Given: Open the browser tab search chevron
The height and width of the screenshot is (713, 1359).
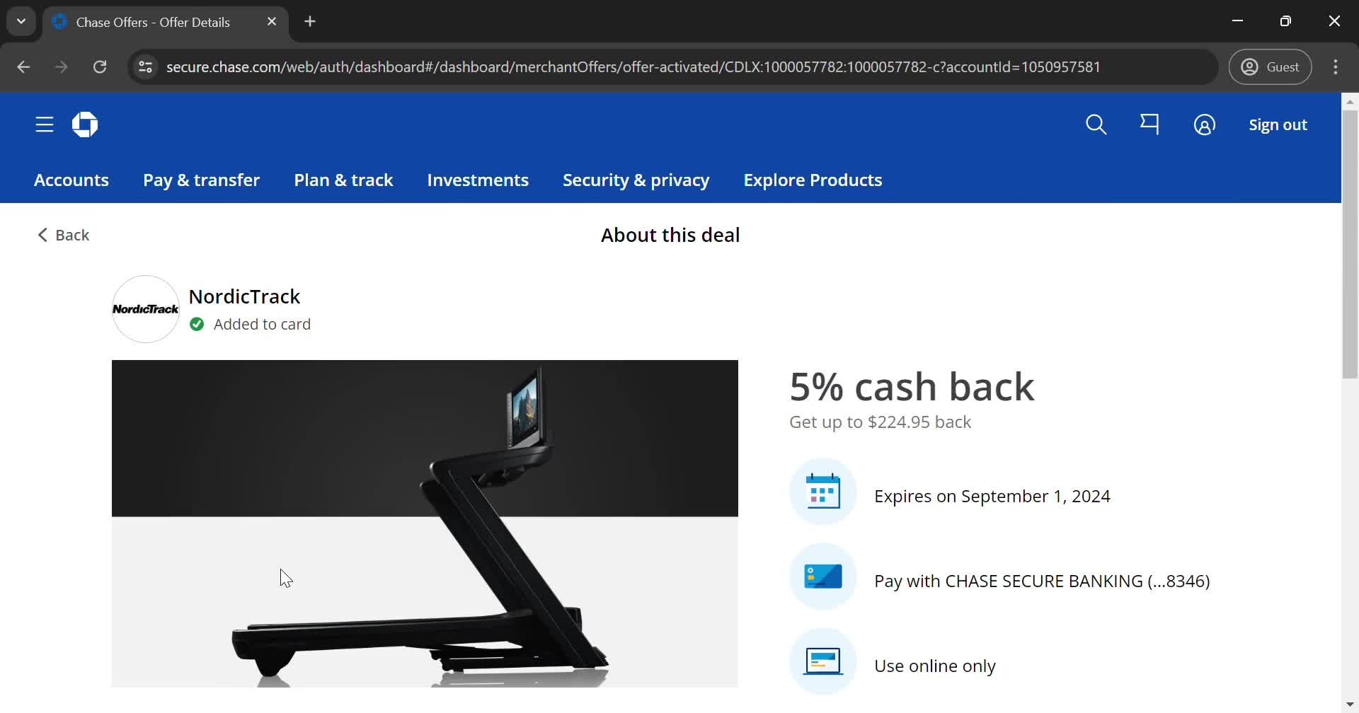Looking at the screenshot, I should click(x=21, y=21).
